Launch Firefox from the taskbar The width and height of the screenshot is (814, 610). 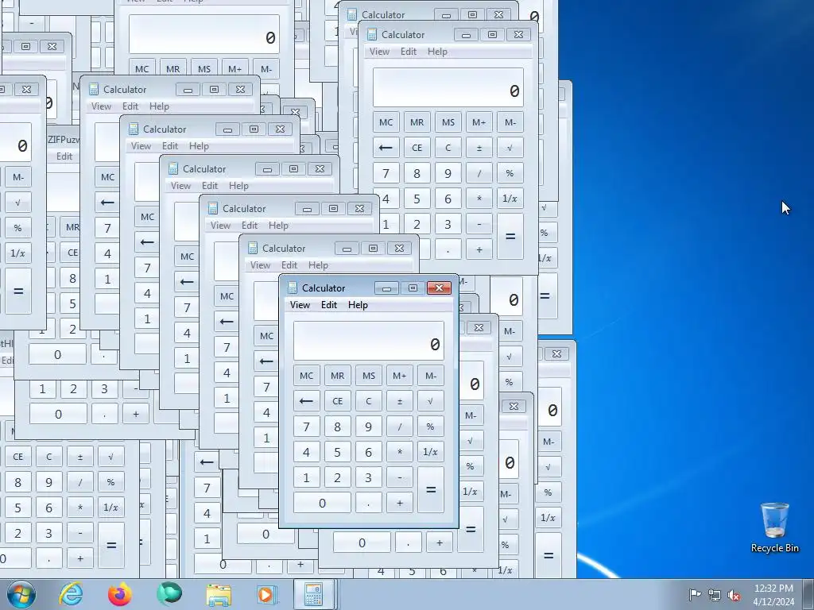120,594
